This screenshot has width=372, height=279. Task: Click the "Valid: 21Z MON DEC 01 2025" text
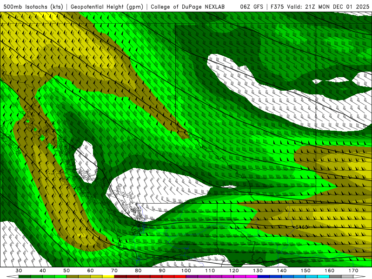[328, 7]
